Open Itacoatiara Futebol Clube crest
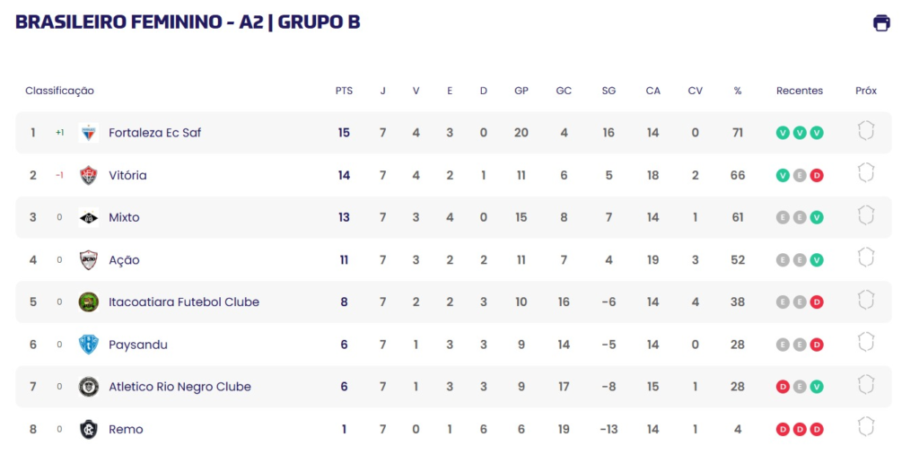Image resolution: width=919 pixels, height=472 pixels. 89,302
